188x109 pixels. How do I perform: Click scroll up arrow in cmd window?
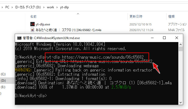point(180,44)
